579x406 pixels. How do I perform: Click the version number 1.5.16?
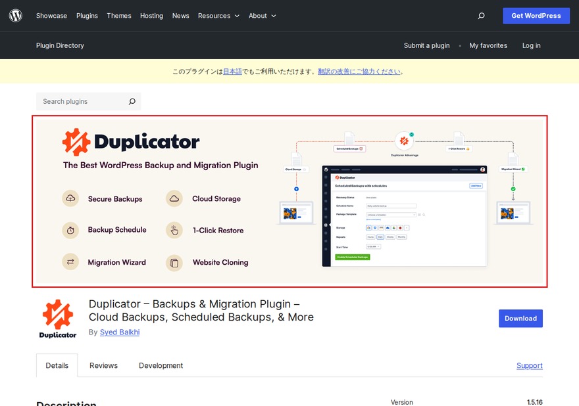tap(535, 402)
